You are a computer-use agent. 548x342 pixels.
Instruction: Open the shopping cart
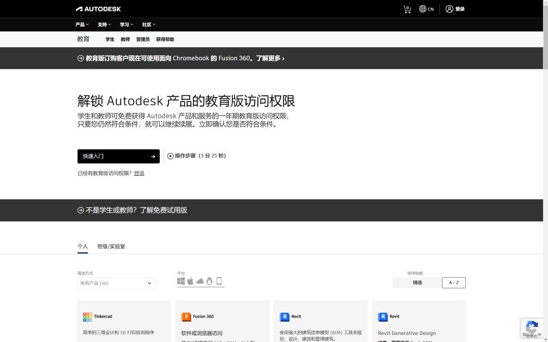click(406, 9)
